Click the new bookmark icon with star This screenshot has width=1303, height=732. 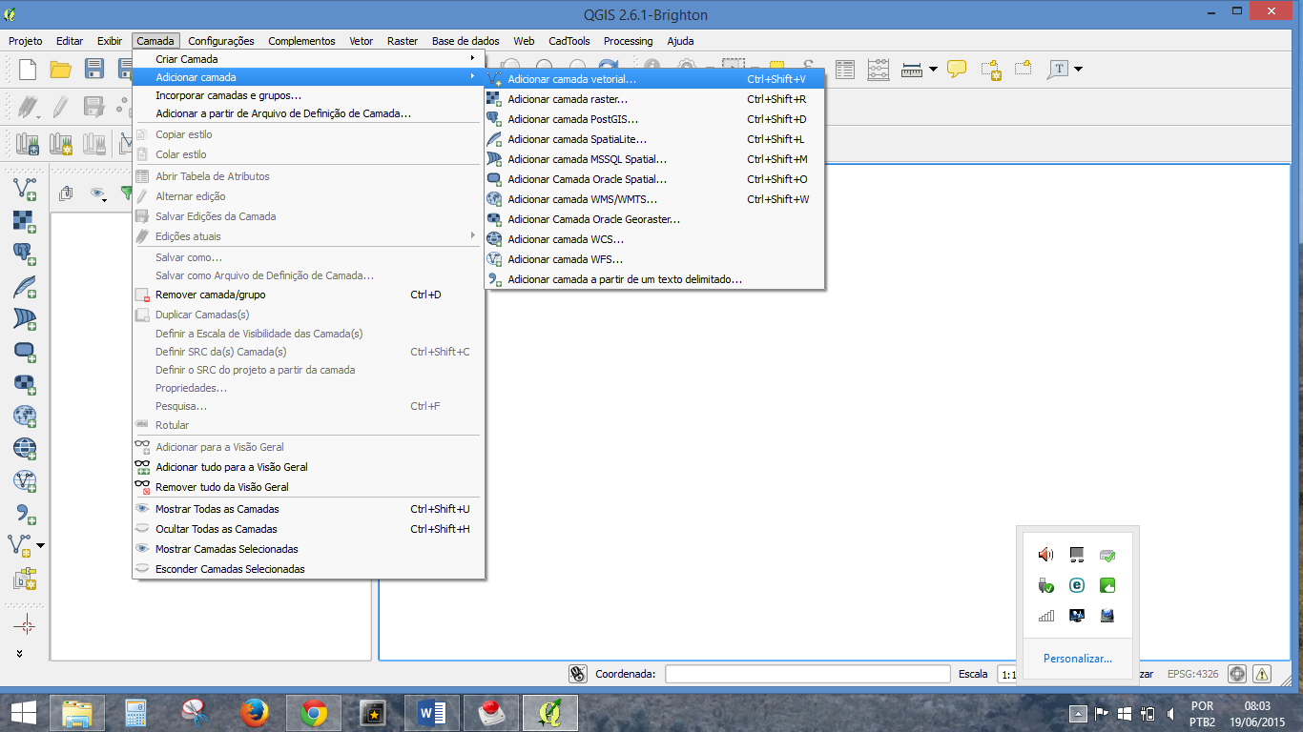point(990,69)
